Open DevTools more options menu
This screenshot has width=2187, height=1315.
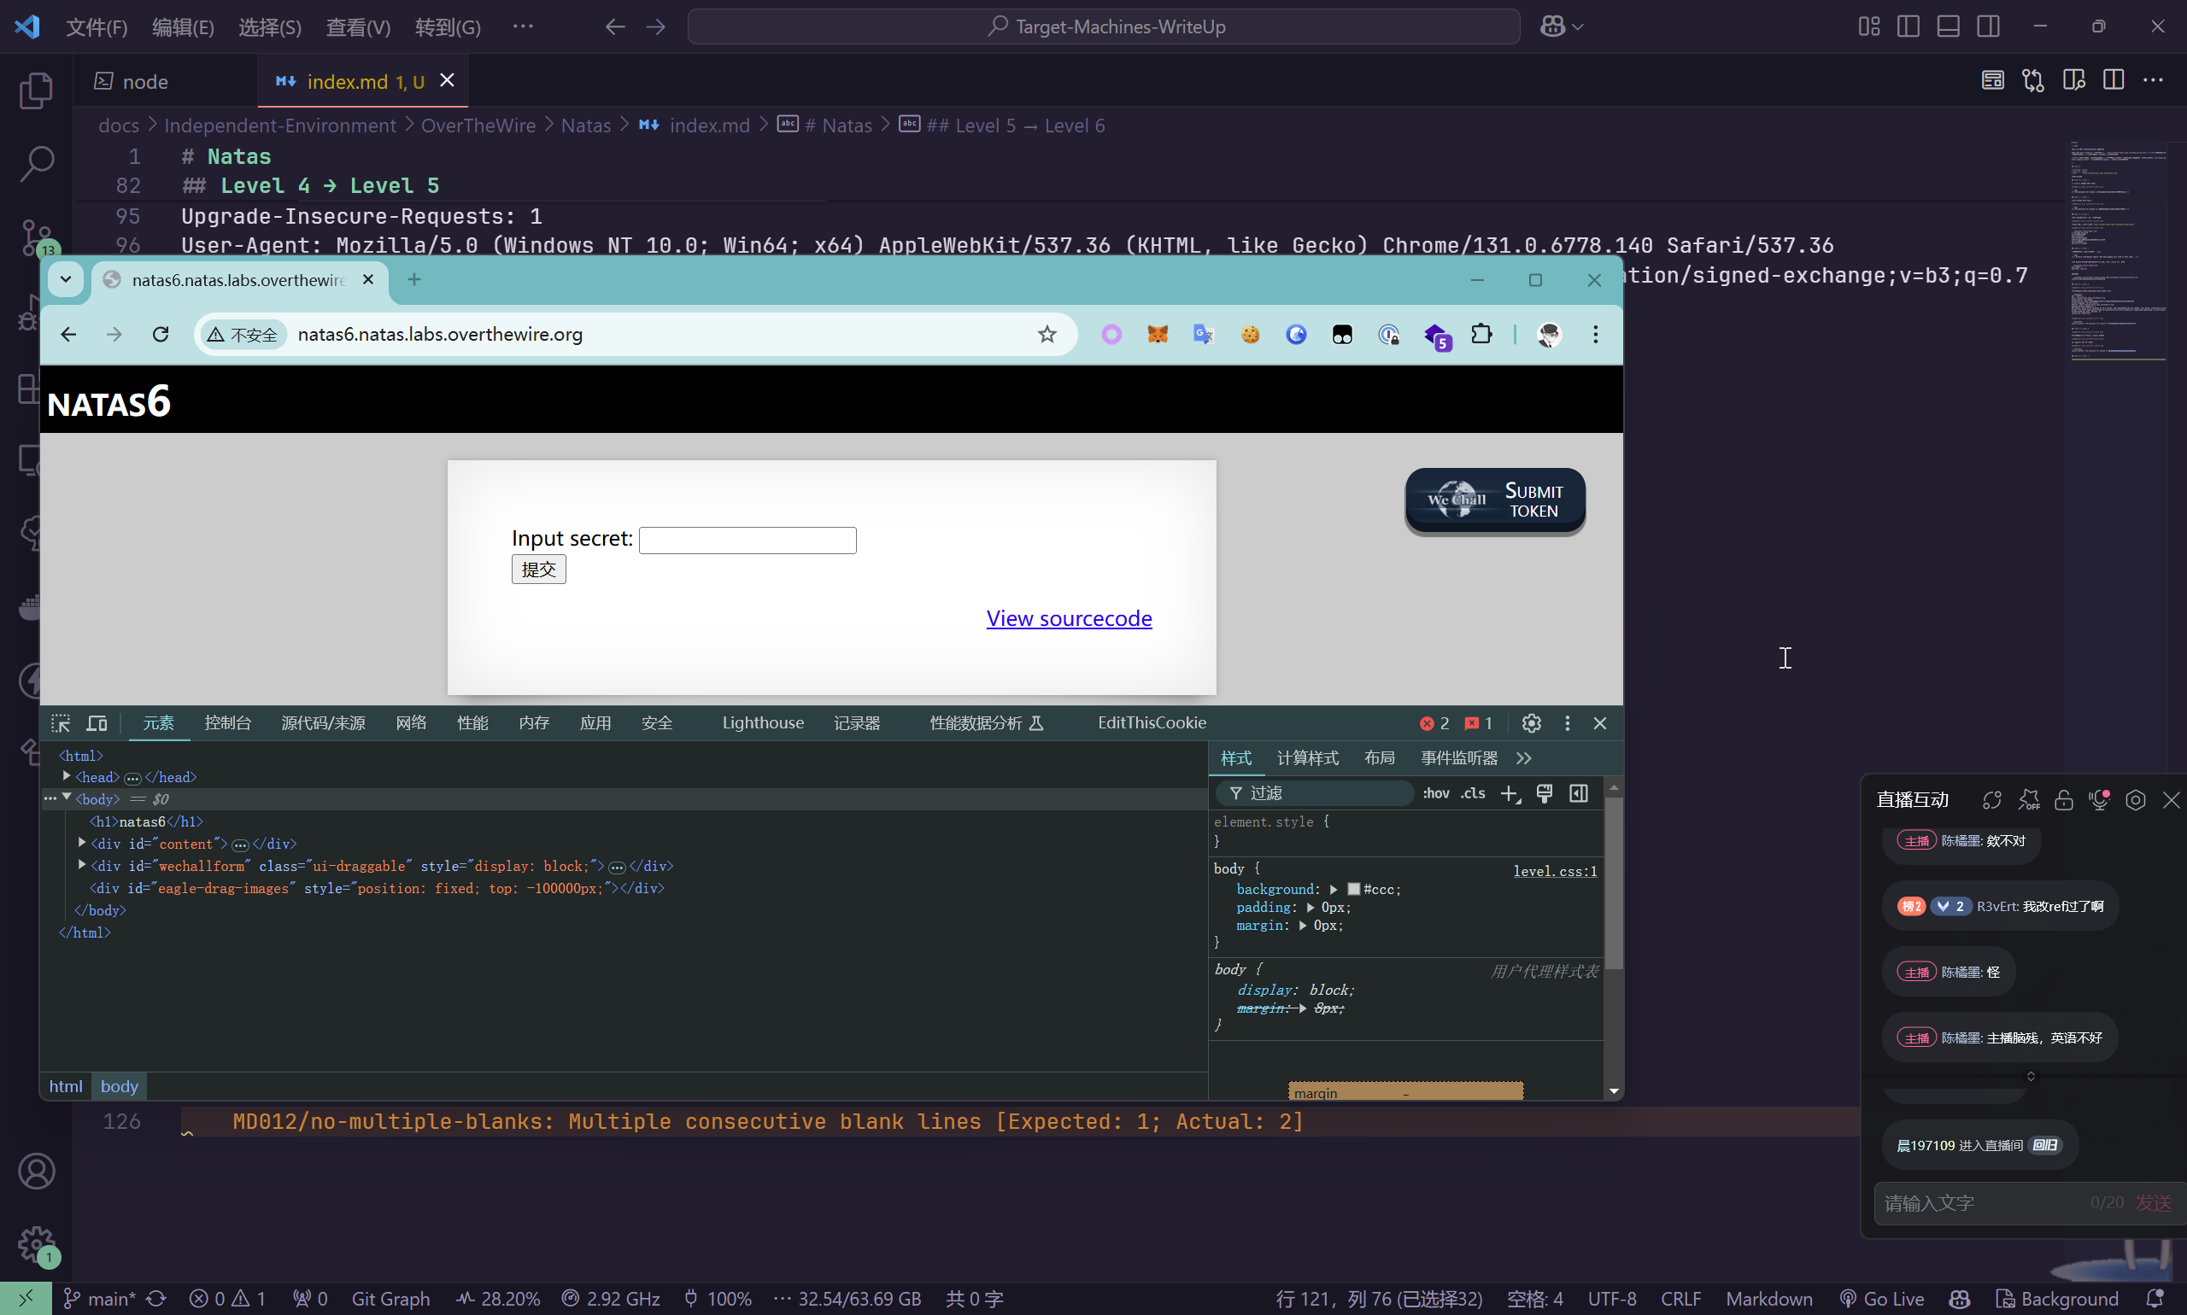(1567, 723)
